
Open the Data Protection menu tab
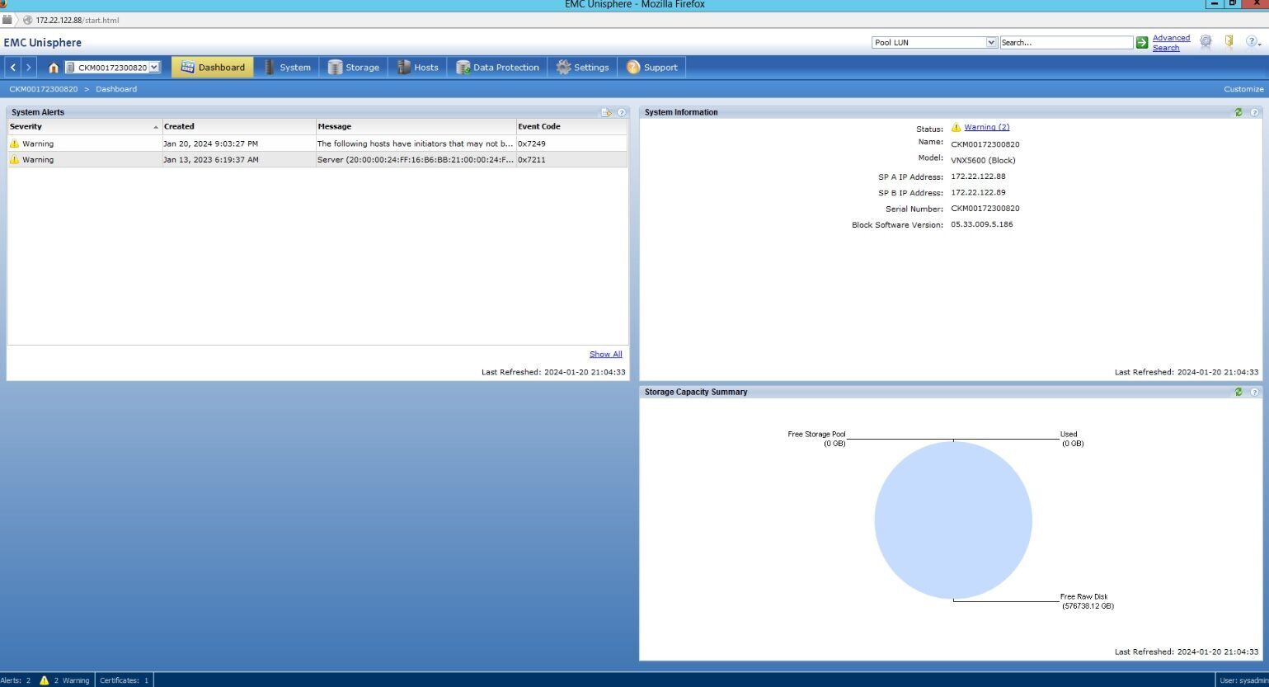click(x=498, y=68)
